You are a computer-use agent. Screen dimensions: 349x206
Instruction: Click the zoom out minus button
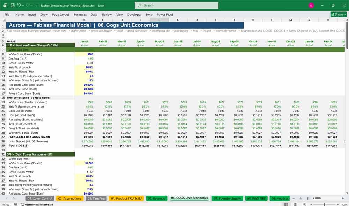click(311, 204)
